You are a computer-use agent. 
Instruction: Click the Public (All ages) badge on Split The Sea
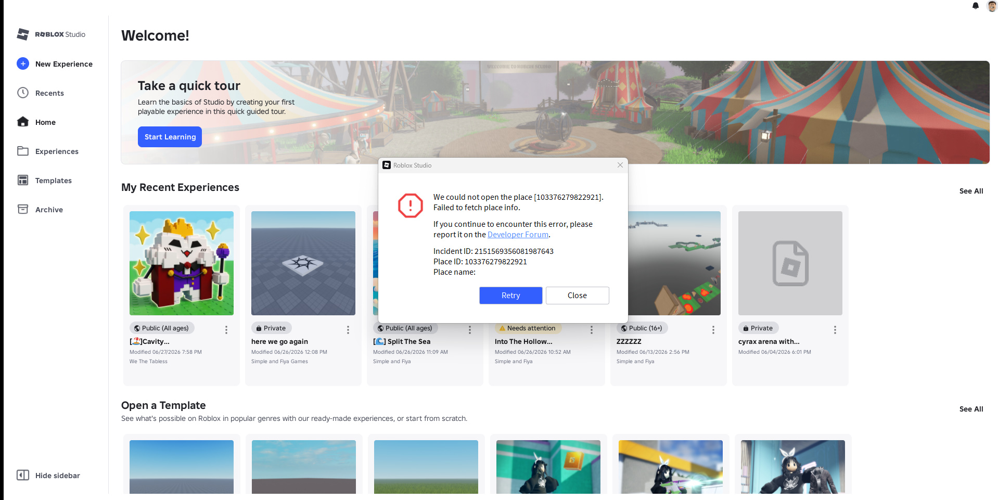click(405, 328)
